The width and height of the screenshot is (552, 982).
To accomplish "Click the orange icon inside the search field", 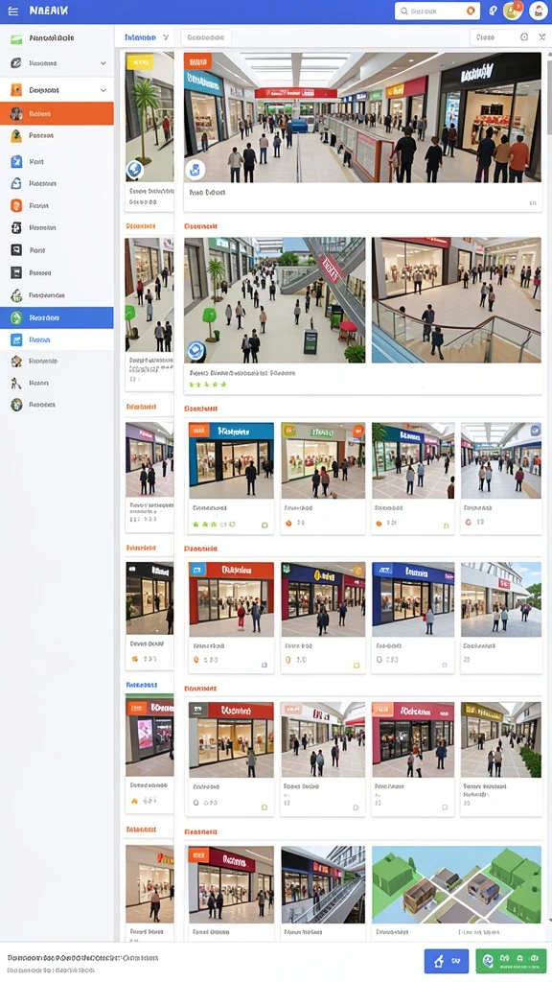I will click(x=471, y=12).
